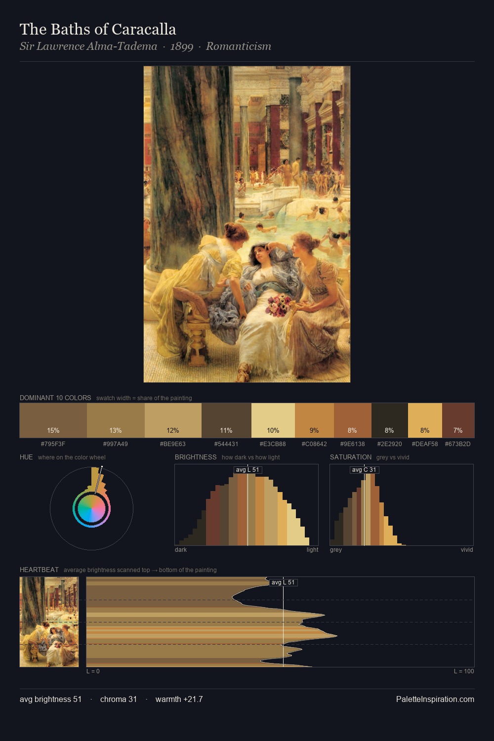Click the BRIGHTNESS section heading
The height and width of the screenshot is (741, 494).
click(x=196, y=457)
